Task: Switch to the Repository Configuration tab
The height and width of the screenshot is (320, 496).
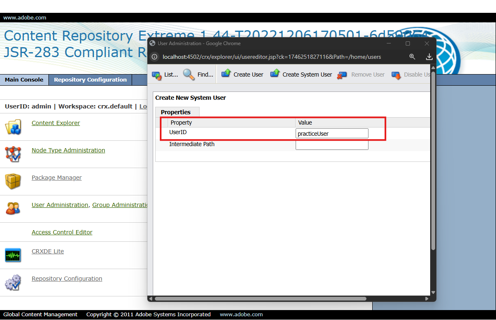Action: (x=90, y=79)
